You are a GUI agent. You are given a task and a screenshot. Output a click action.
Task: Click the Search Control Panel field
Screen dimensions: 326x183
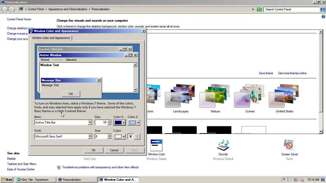click(292, 9)
